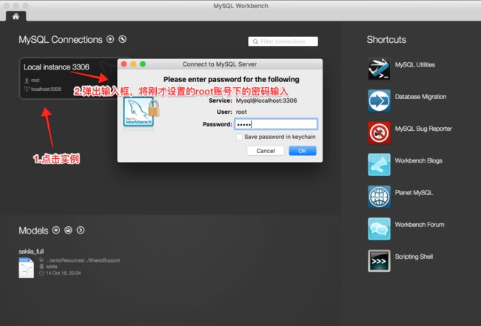
Task: Click Cancel in Connect to MySQL Server dialog
Action: tap(266, 151)
